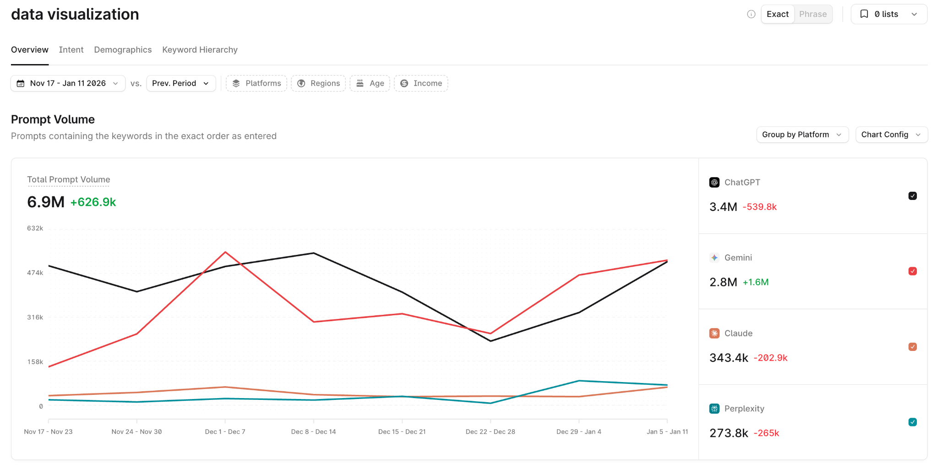Click the Platforms layers icon
Screen dimensions: 938x469
[x=236, y=83]
